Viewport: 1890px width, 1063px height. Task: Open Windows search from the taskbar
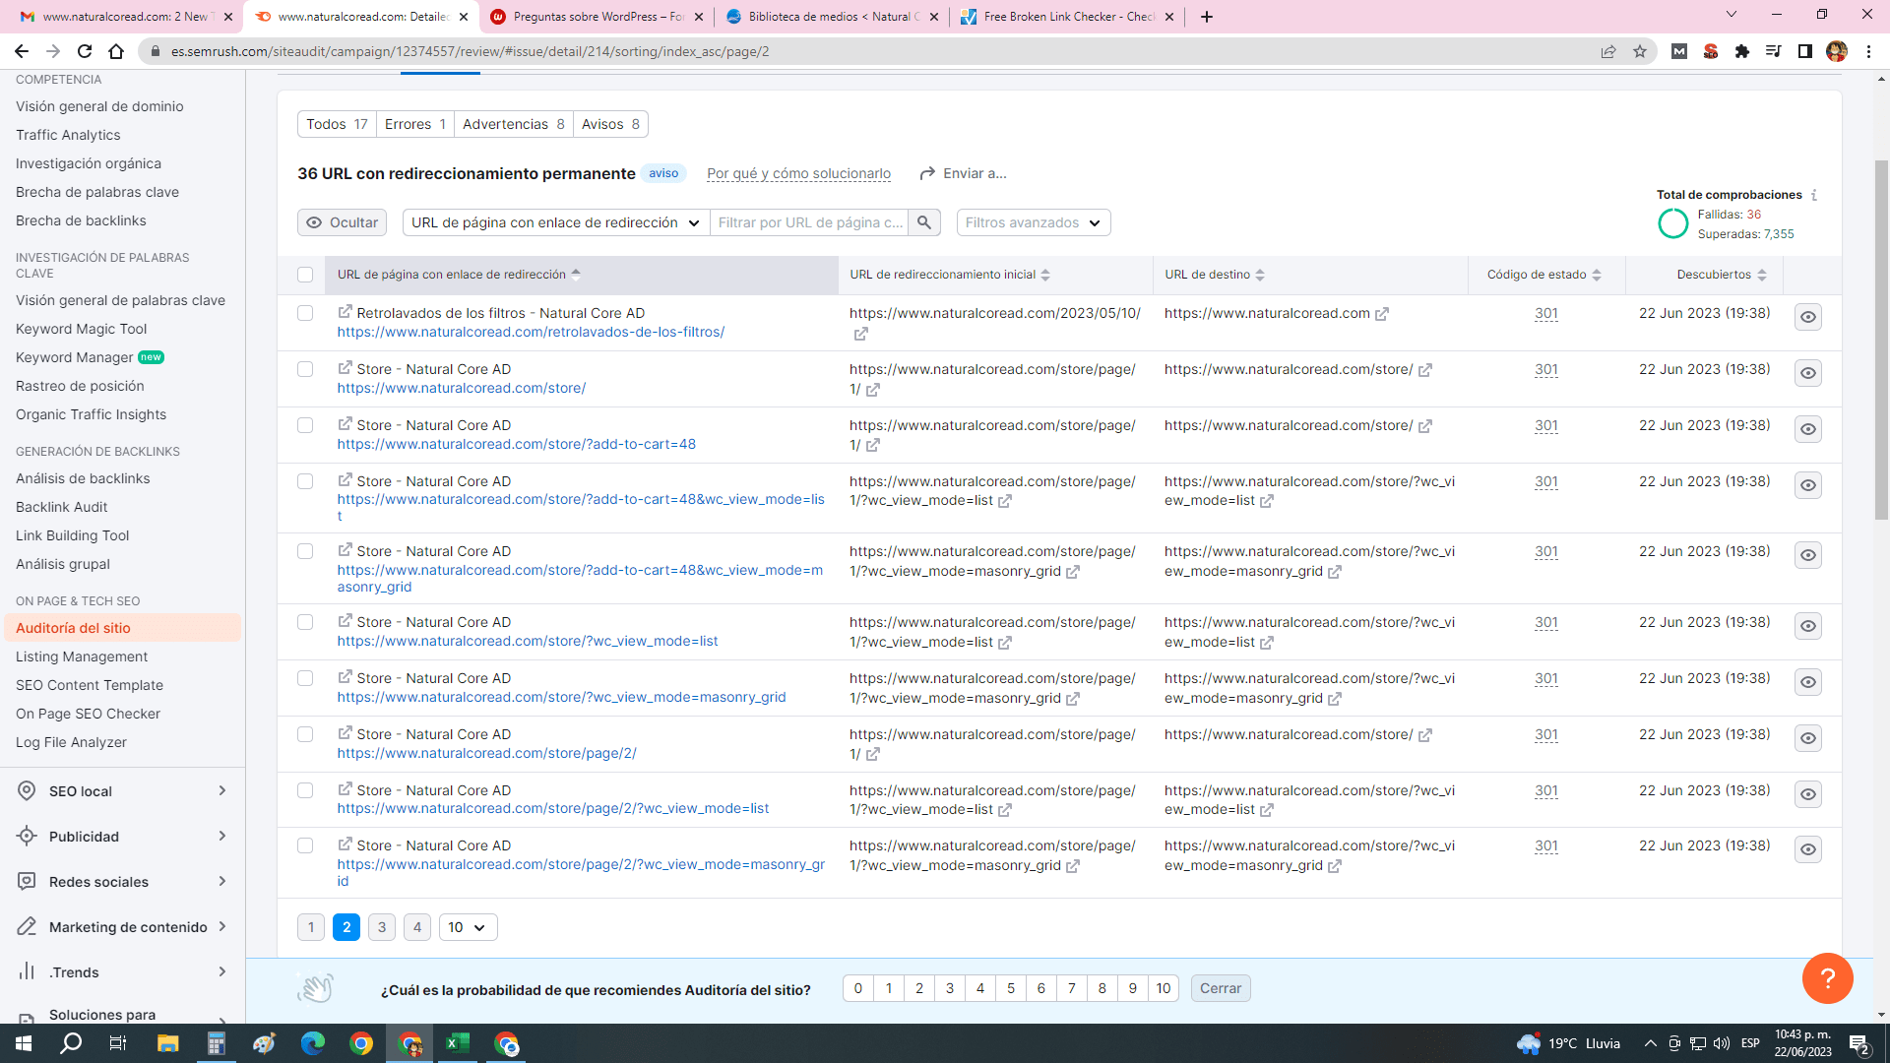click(71, 1043)
